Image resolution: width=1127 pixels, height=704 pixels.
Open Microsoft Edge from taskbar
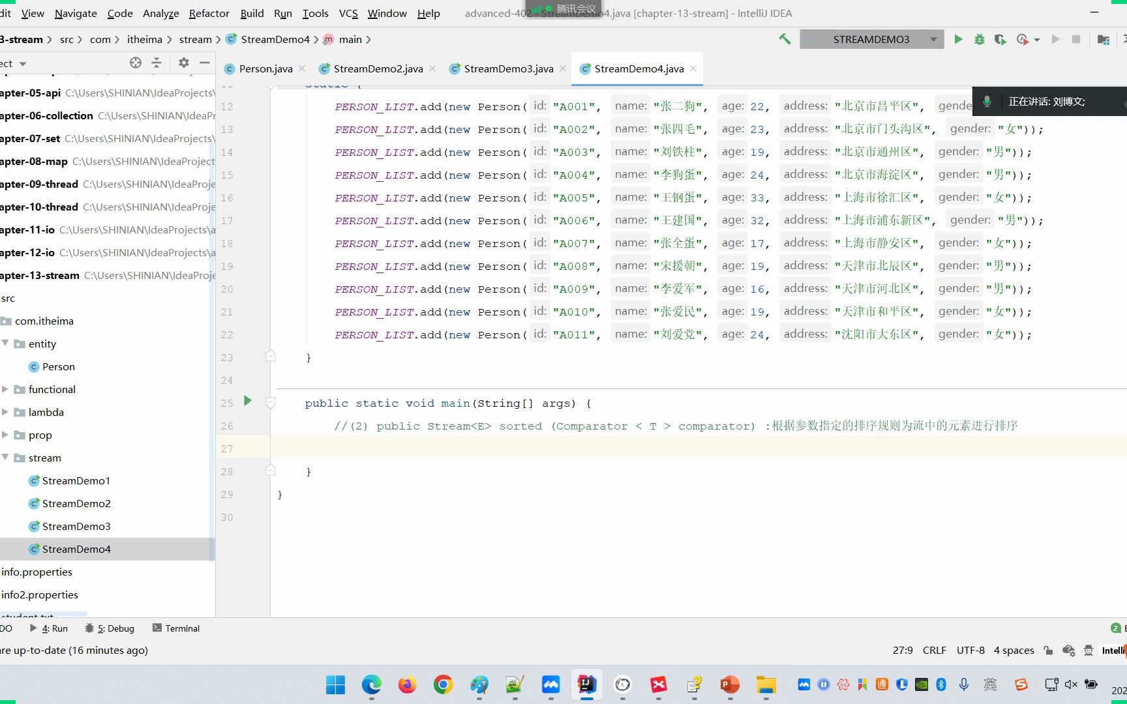(372, 684)
